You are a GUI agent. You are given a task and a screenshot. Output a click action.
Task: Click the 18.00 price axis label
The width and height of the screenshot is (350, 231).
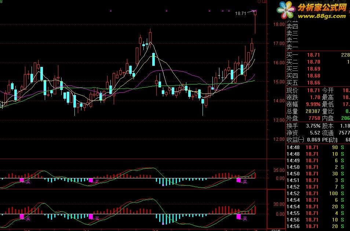tap(279, 24)
